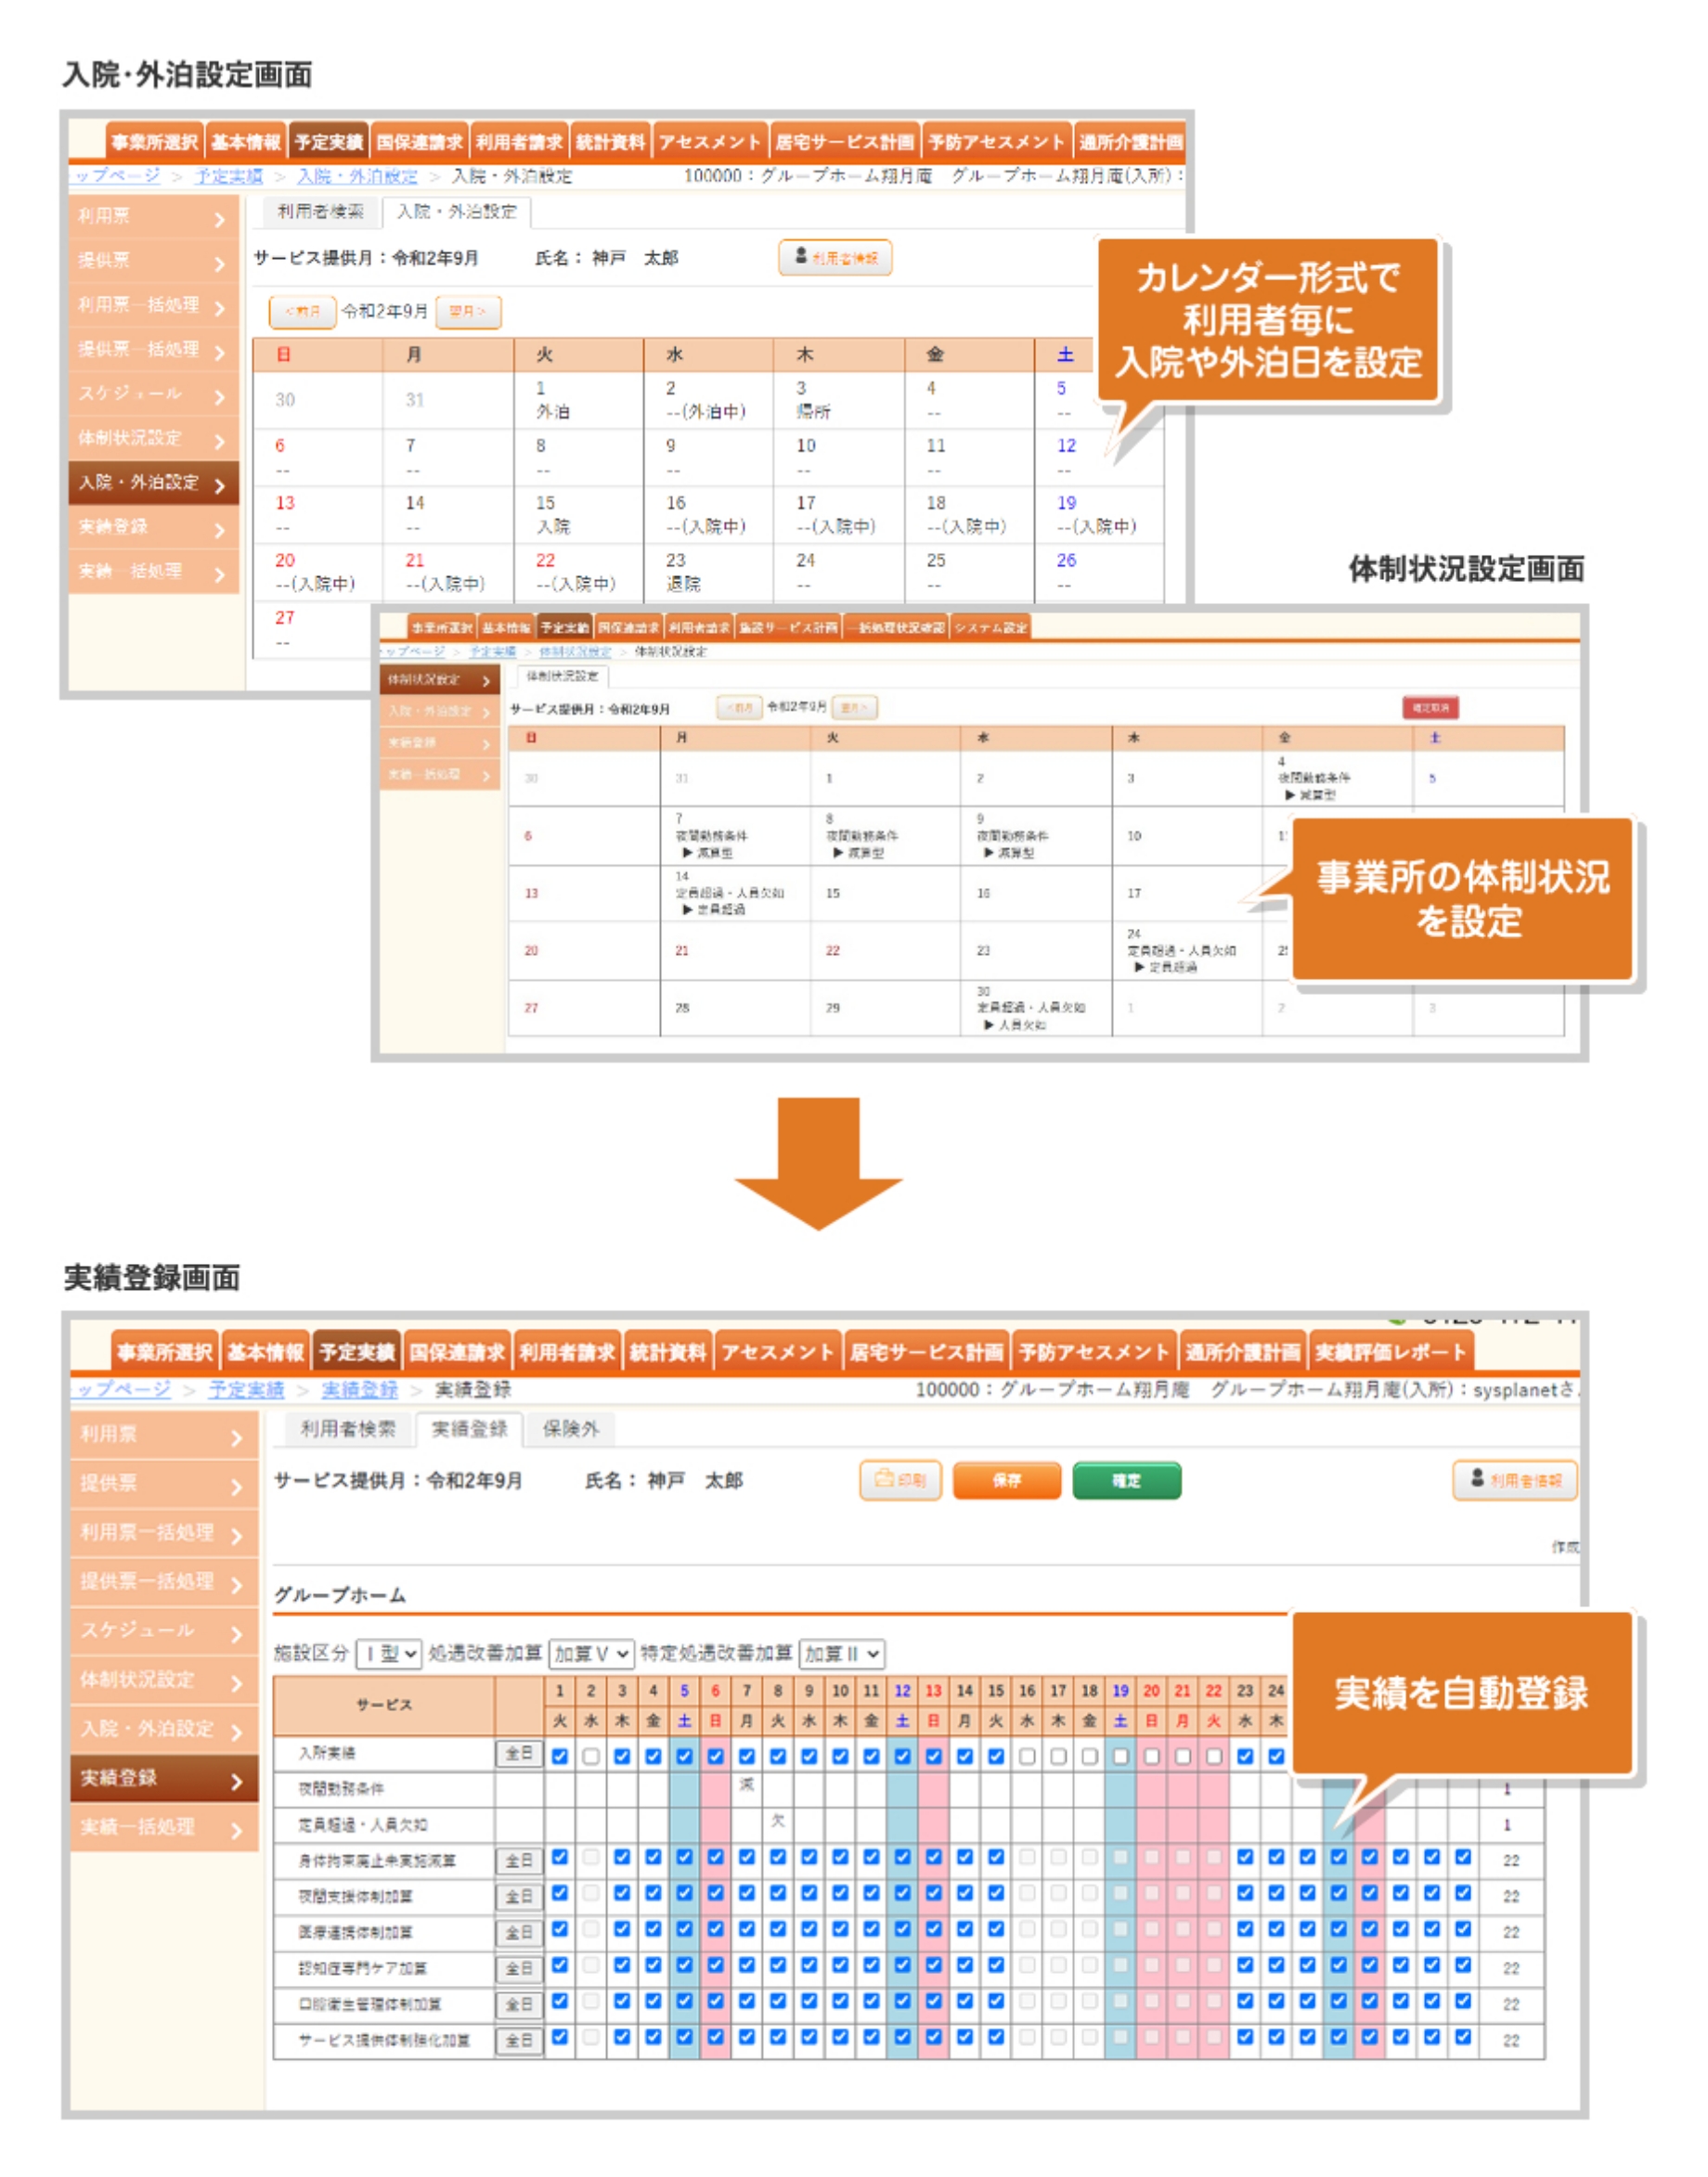Expand 利用票一括処理 in top 入院・外泊設定 screen sidebar
The image size is (1708, 2177).
[x=154, y=306]
